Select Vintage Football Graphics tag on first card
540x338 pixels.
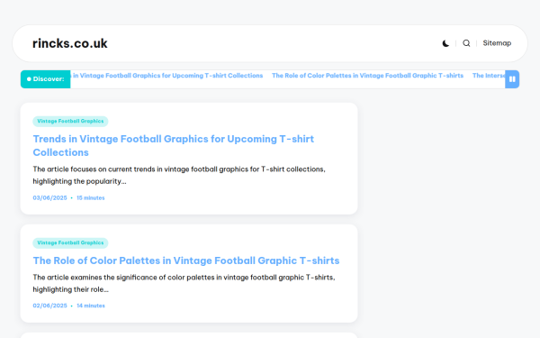[70, 121]
